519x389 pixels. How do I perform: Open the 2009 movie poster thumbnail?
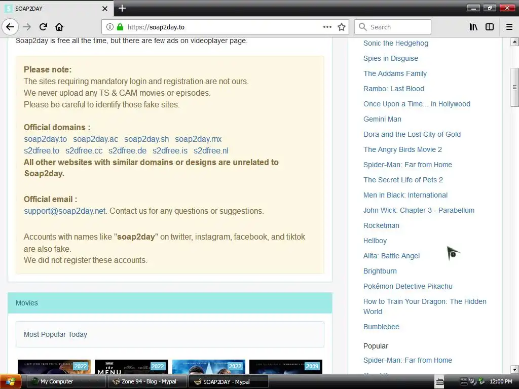point(286,367)
